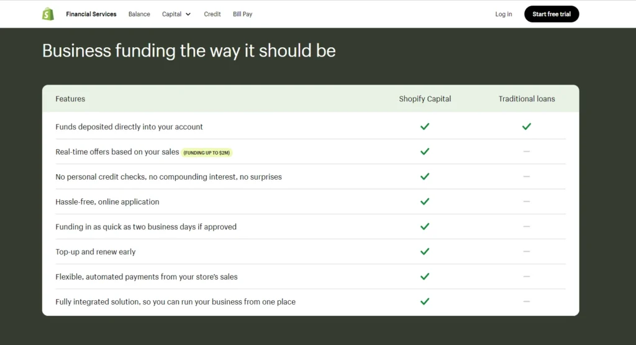This screenshot has width=636, height=345.
Task: Click Shopify Capital checkmark for no credit checks row
Action: point(425,177)
